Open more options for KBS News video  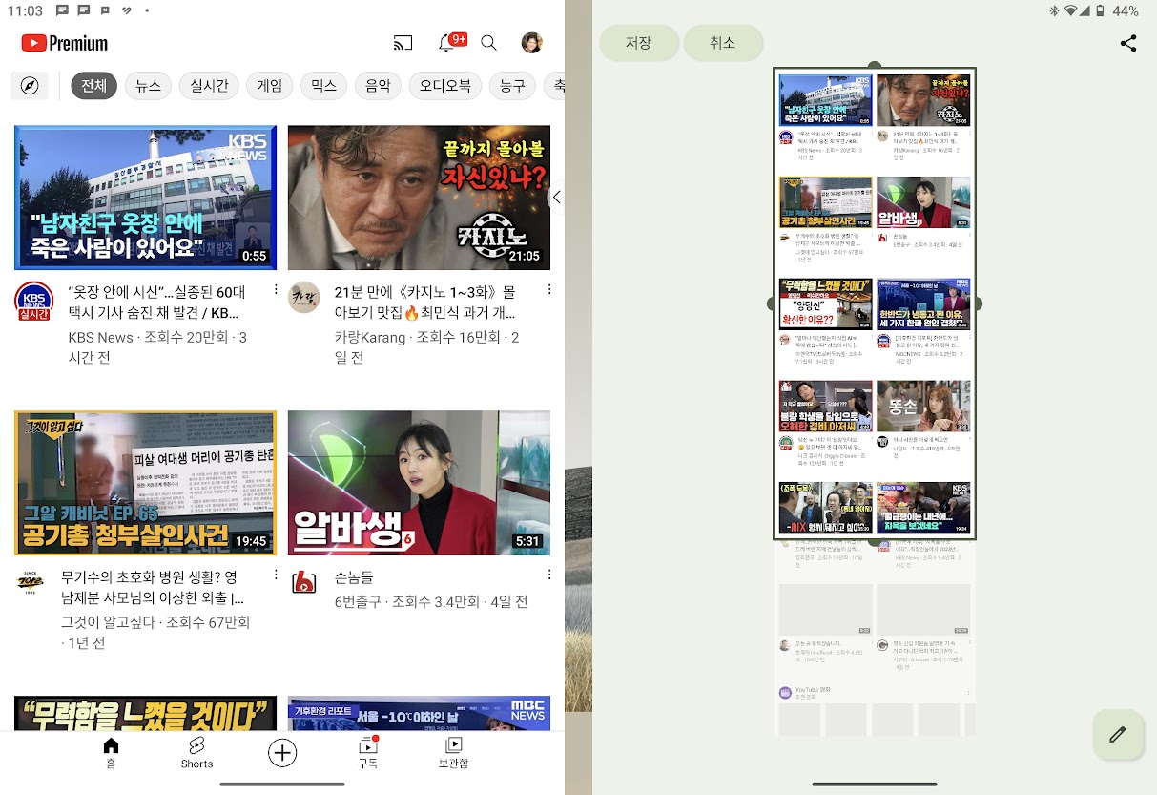point(276,289)
